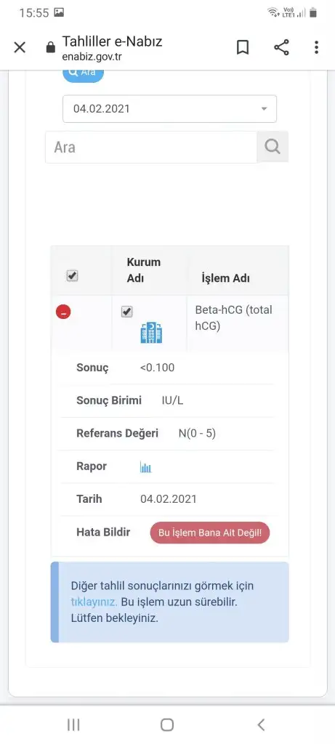This screenshot has width=335, height=744.
Task: Follow the tıklayınız link
Action: pyautogui.click(x=94, y=602)
